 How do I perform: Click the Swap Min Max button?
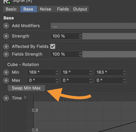27,88
